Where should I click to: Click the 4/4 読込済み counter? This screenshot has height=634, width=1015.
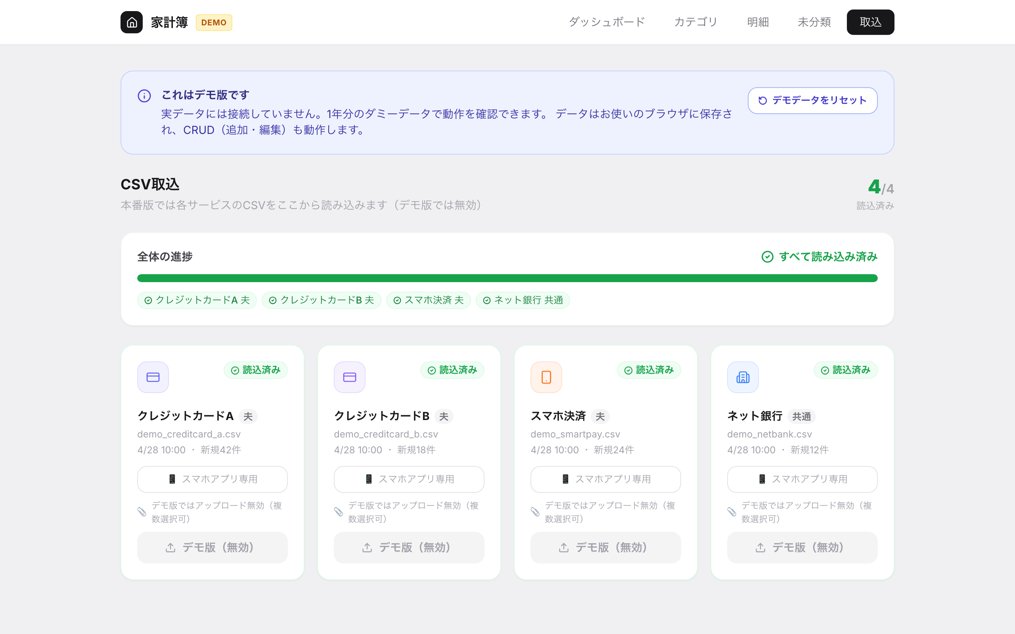pos(875,194)
